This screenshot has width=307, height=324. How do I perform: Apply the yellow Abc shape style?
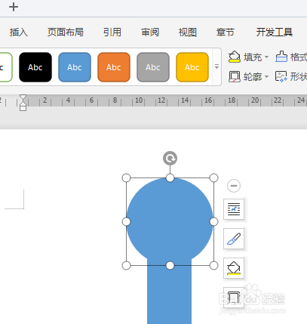click(x=192, y=67)
